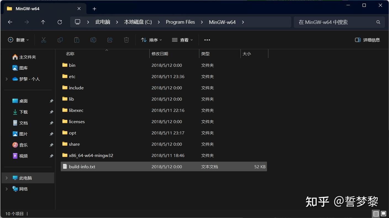Select the share folder

point(164,144)
